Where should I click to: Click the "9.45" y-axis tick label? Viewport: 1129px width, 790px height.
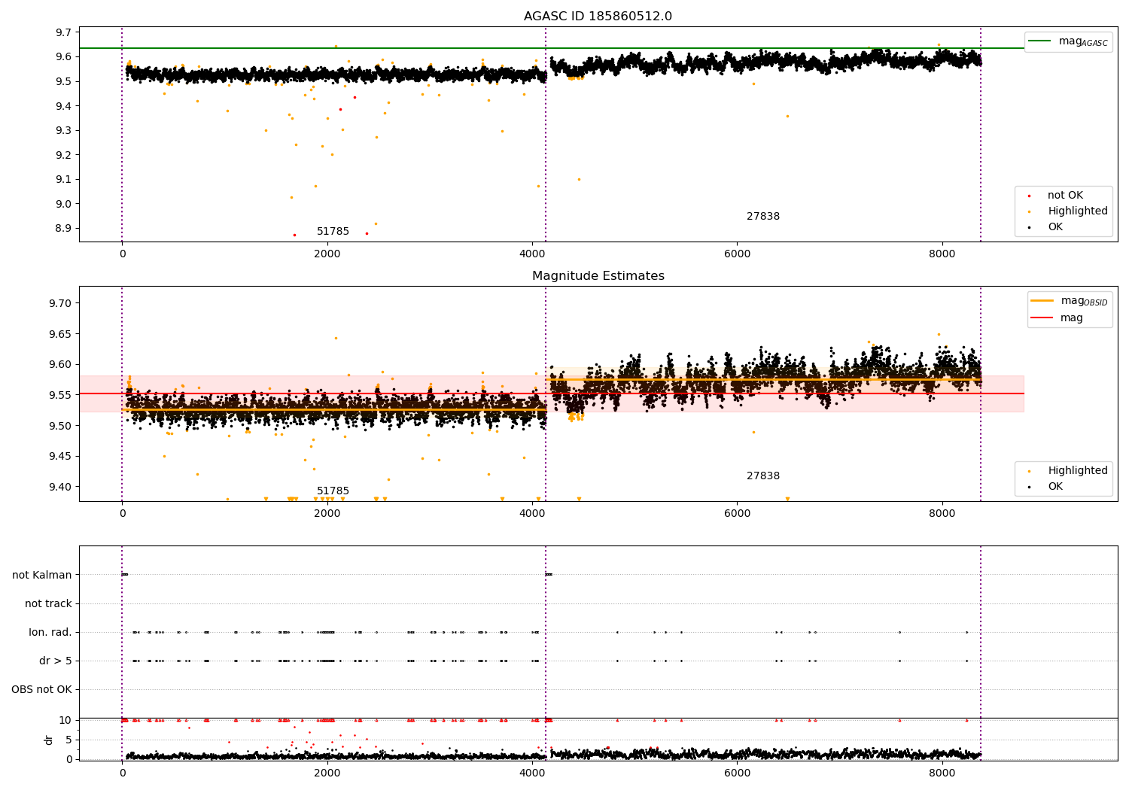click(61, 456)
